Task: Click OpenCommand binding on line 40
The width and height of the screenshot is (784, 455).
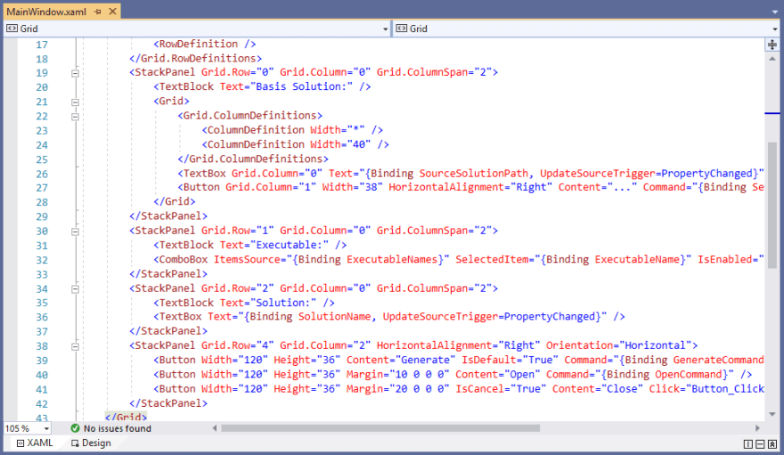Action: pyautogui.click(x=689, y=375)
